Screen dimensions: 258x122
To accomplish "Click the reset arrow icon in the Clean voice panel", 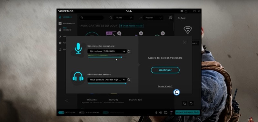I will coord(191,103).
